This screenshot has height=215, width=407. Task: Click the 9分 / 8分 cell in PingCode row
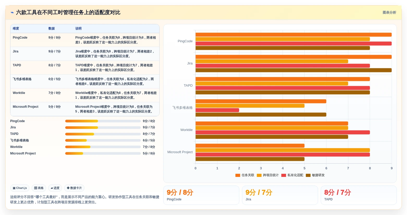54,38
